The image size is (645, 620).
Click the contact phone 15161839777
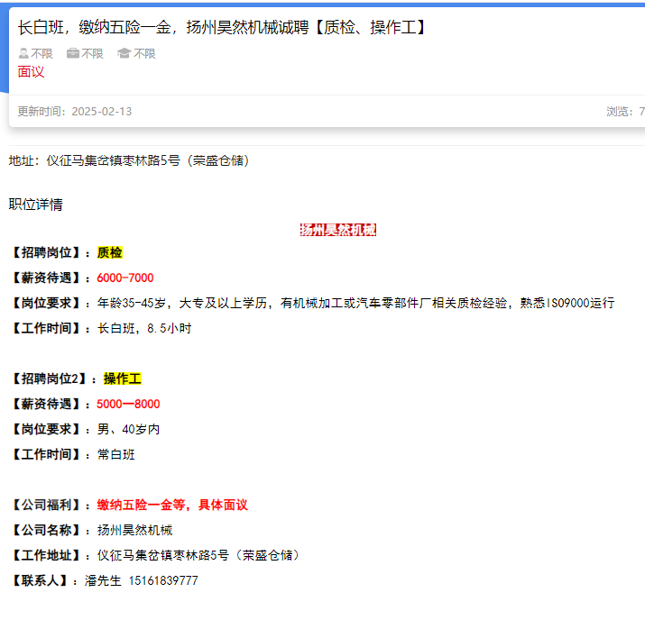pyautogui.click(x=163, y=580)
